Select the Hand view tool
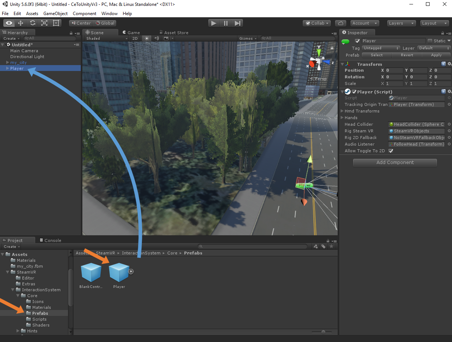Viewport: 452px width, 342px height. point(9,23)
